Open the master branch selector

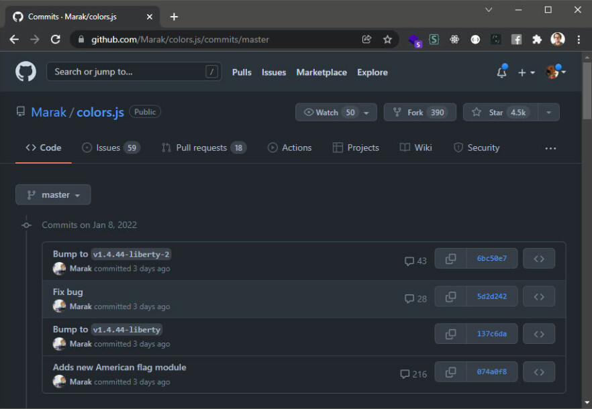pos(53,194)
